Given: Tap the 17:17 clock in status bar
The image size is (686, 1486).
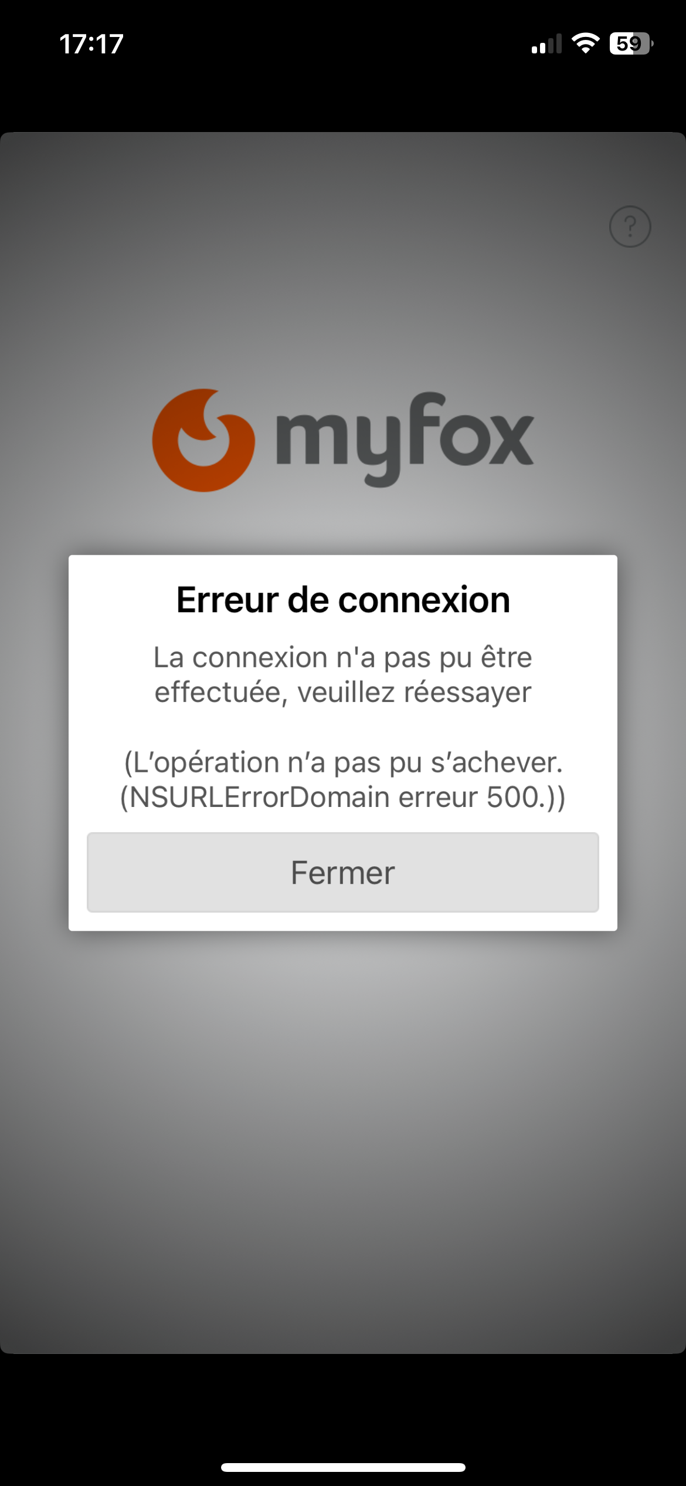Looking at the screenshot, I should [x=91, y=44].
